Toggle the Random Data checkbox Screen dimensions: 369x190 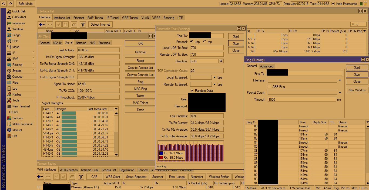pos(192,91)
